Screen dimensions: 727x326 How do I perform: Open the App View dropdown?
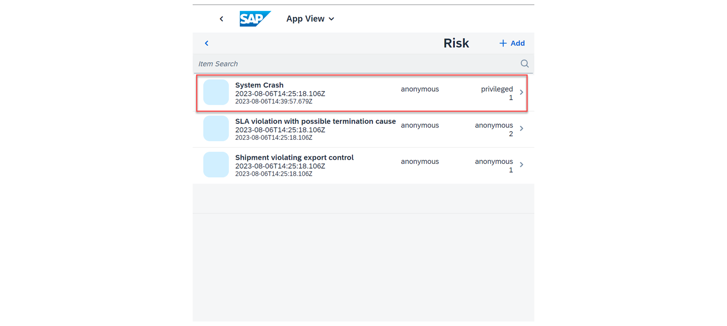point(310,19)
